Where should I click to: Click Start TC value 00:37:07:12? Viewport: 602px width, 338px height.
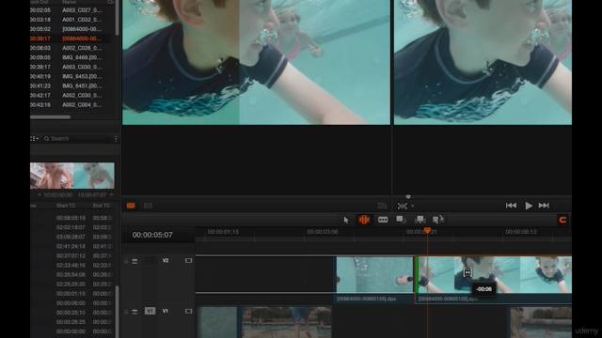coord(71,255)
